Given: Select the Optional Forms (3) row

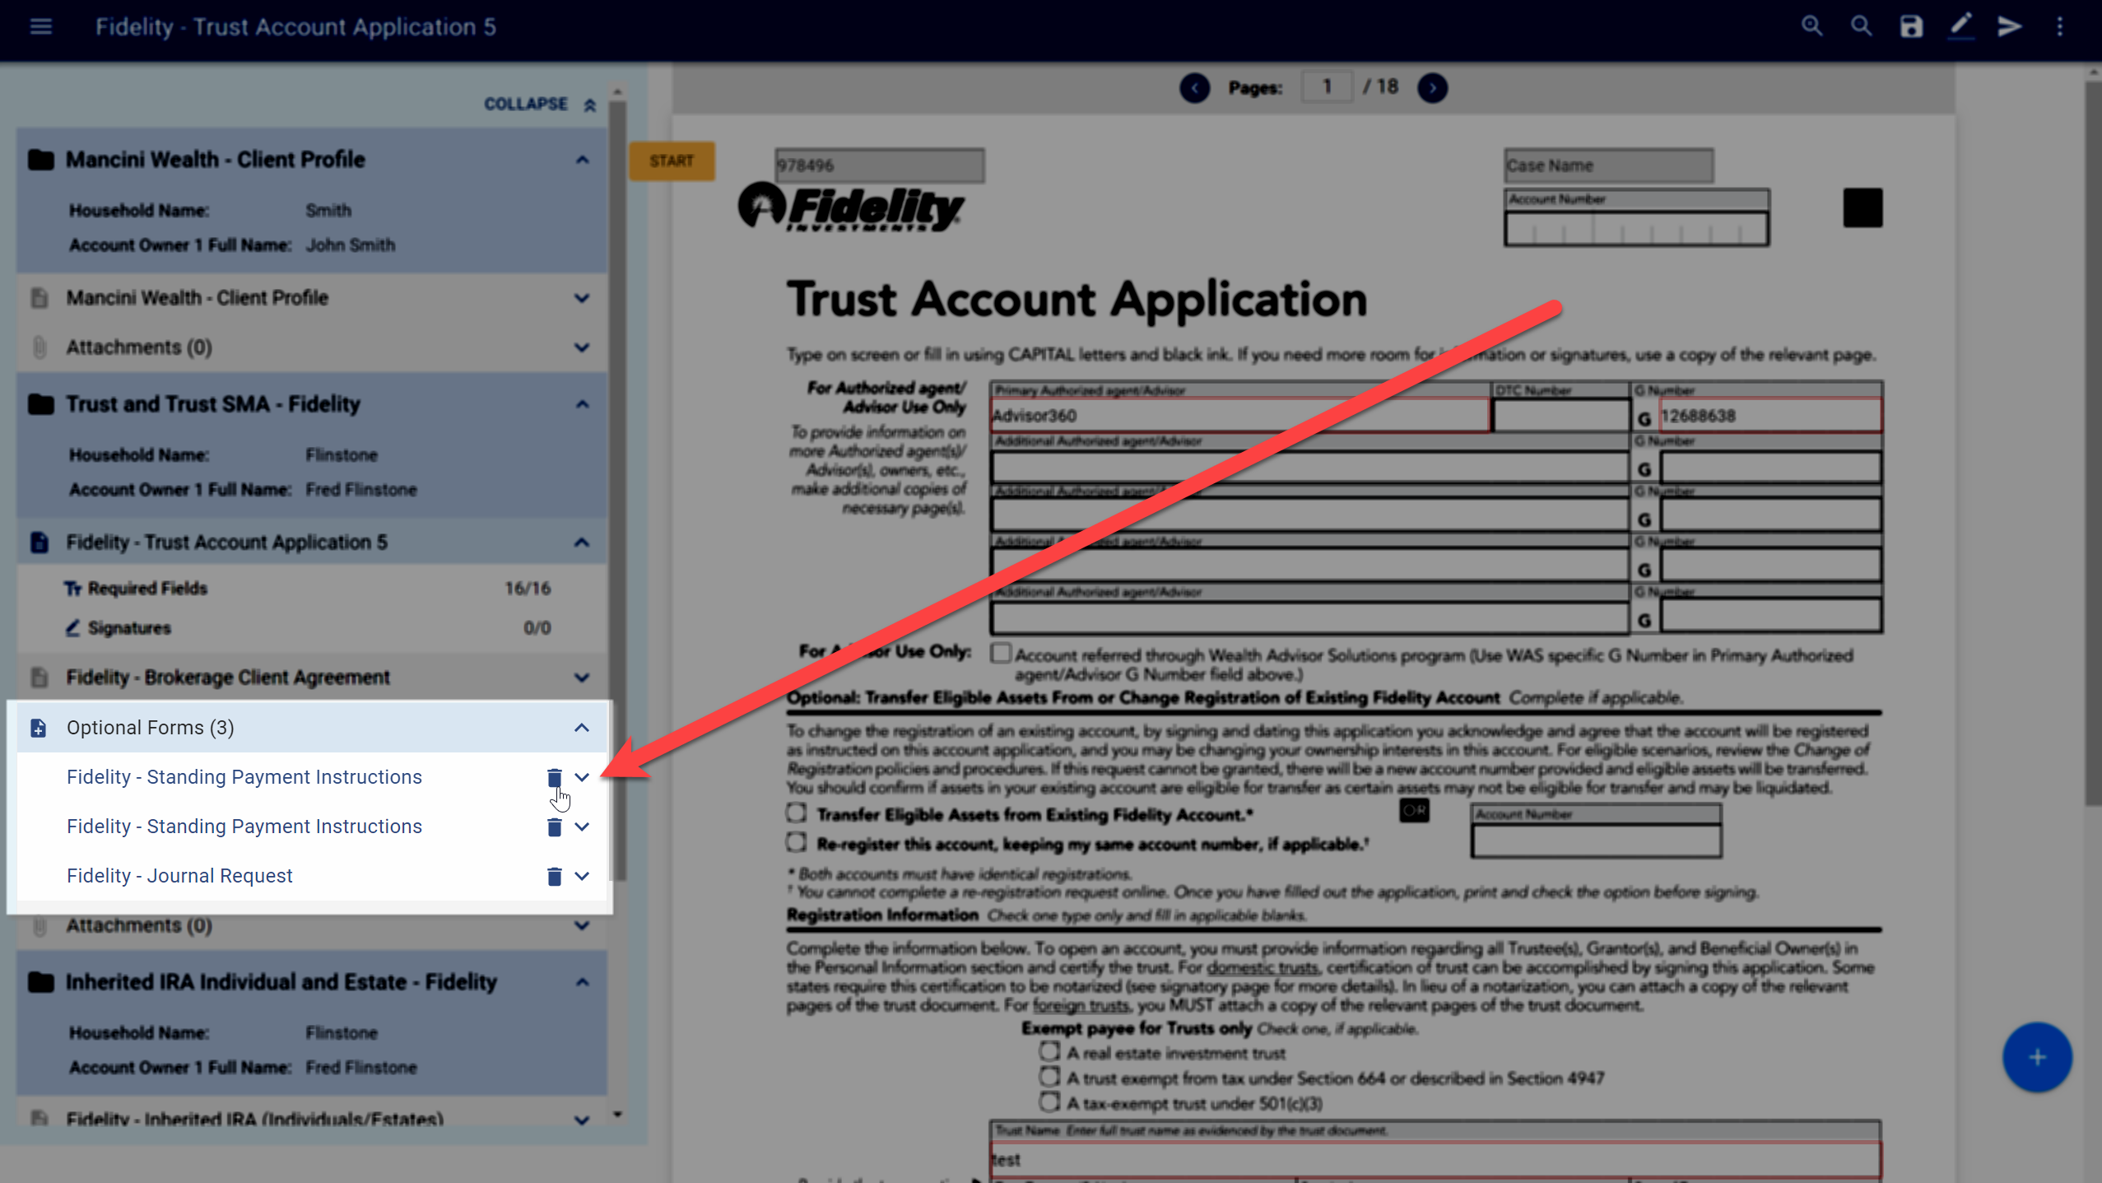Looking at the screenshot, I should pyautogui.click(x=312, y=728).
